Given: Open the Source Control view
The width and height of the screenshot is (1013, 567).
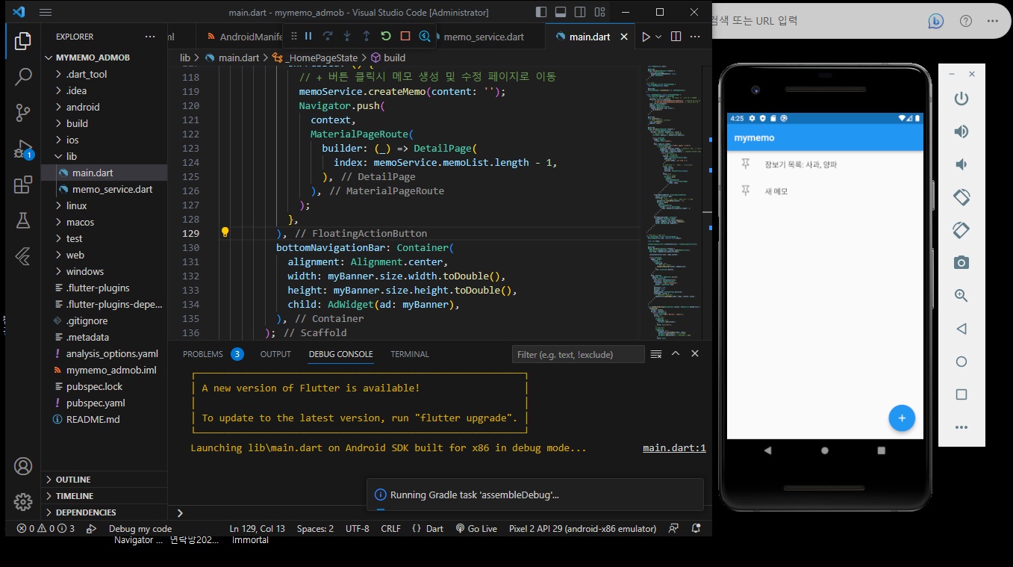Looking at the screenshot, I should coord(23,113).
